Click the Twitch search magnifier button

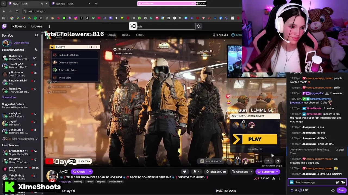pyautogui.click(x=199, y=26)
